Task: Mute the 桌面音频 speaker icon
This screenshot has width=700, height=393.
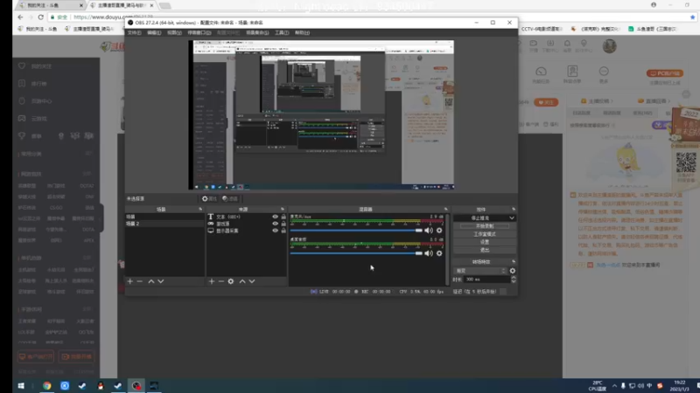Action: point(429,253)
